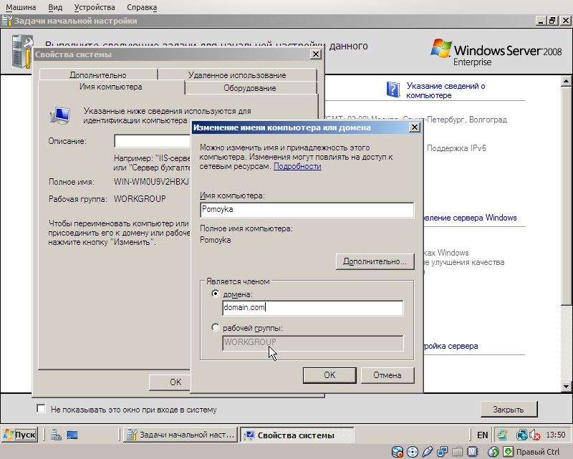
Task: Switch to the Оборудование tab
Action: pos(251,87)
